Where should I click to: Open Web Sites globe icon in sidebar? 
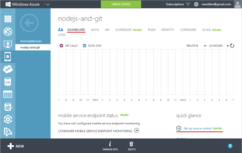pos(8,32)
